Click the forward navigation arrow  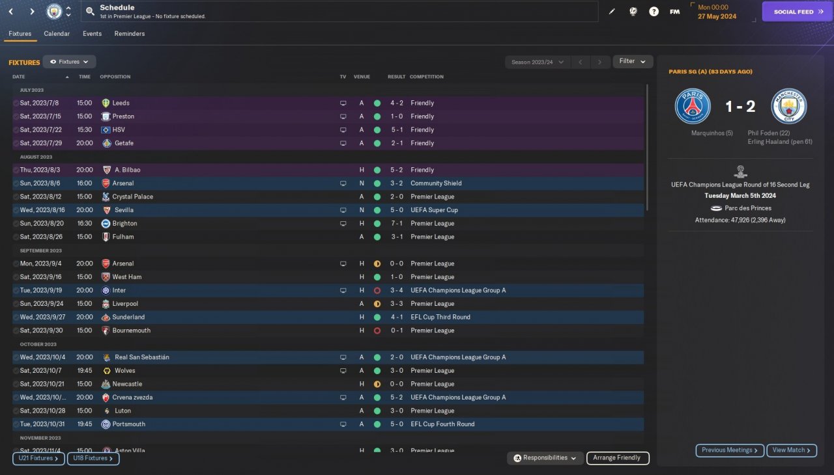(32, 12)
